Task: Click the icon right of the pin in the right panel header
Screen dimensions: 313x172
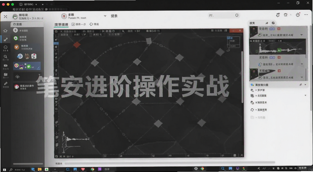Action: pos(273,23)
